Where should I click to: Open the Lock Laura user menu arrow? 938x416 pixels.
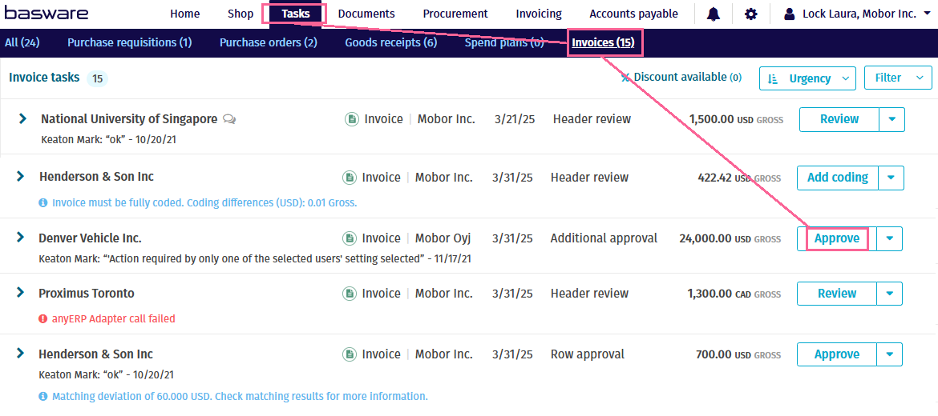928,13
